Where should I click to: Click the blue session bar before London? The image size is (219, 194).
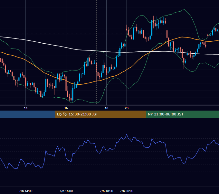(x=28, y=114)
